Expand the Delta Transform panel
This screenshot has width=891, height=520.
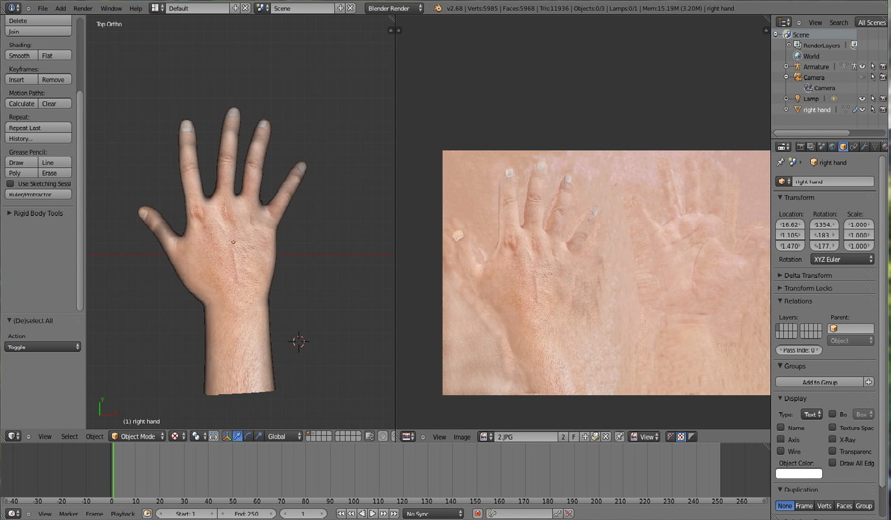[807, 275]
